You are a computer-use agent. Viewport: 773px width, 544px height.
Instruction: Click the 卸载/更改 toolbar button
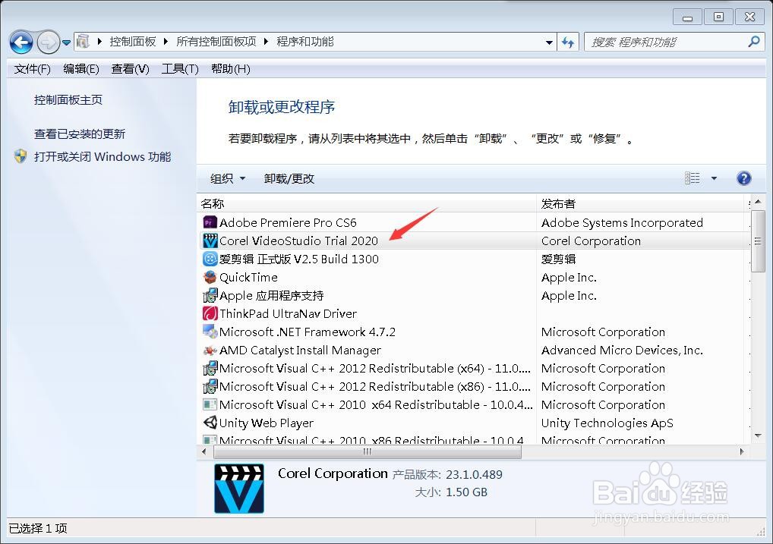[289, 178]
